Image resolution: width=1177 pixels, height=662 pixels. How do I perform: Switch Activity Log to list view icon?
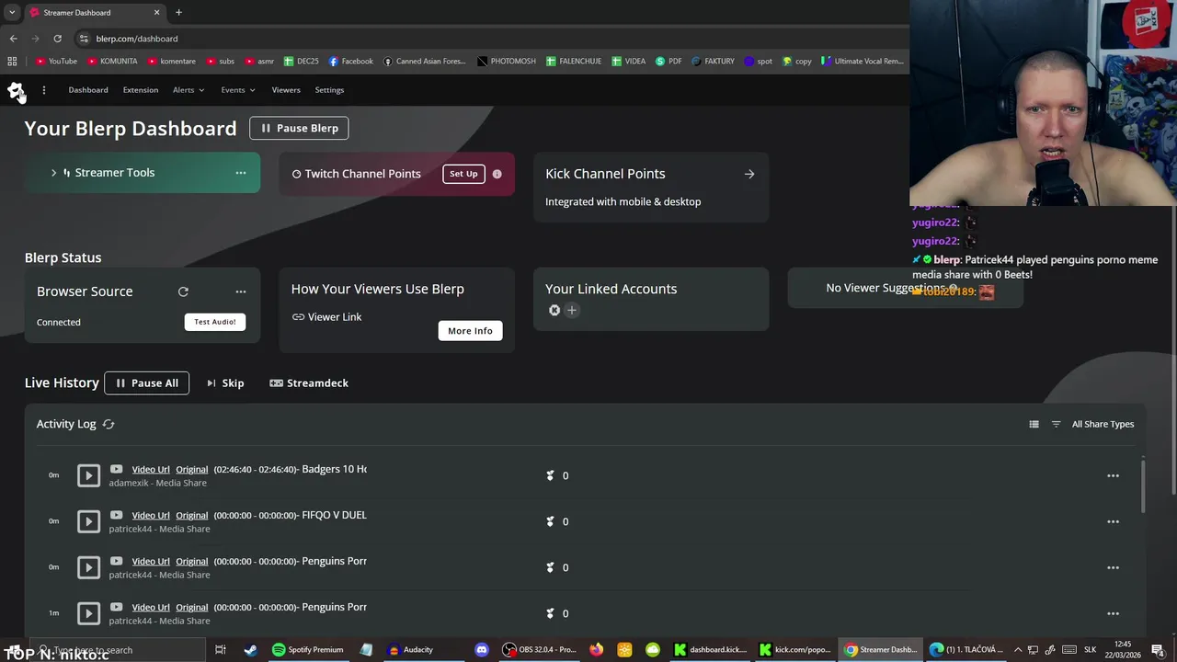click(x=1034, y=424)
